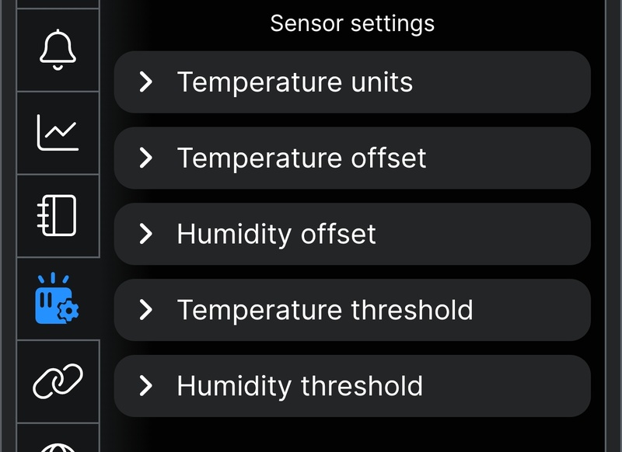Image resolution: width=622 pixels, height=452 pixels.
Task: Select the "Humidity offset" label
Action: pos(276,234)
